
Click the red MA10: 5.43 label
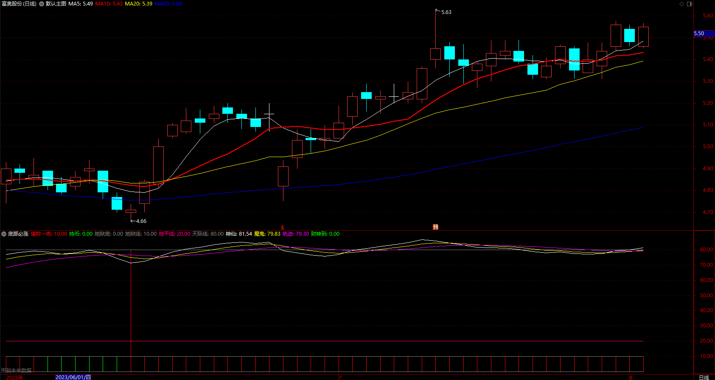click(109, 4)
